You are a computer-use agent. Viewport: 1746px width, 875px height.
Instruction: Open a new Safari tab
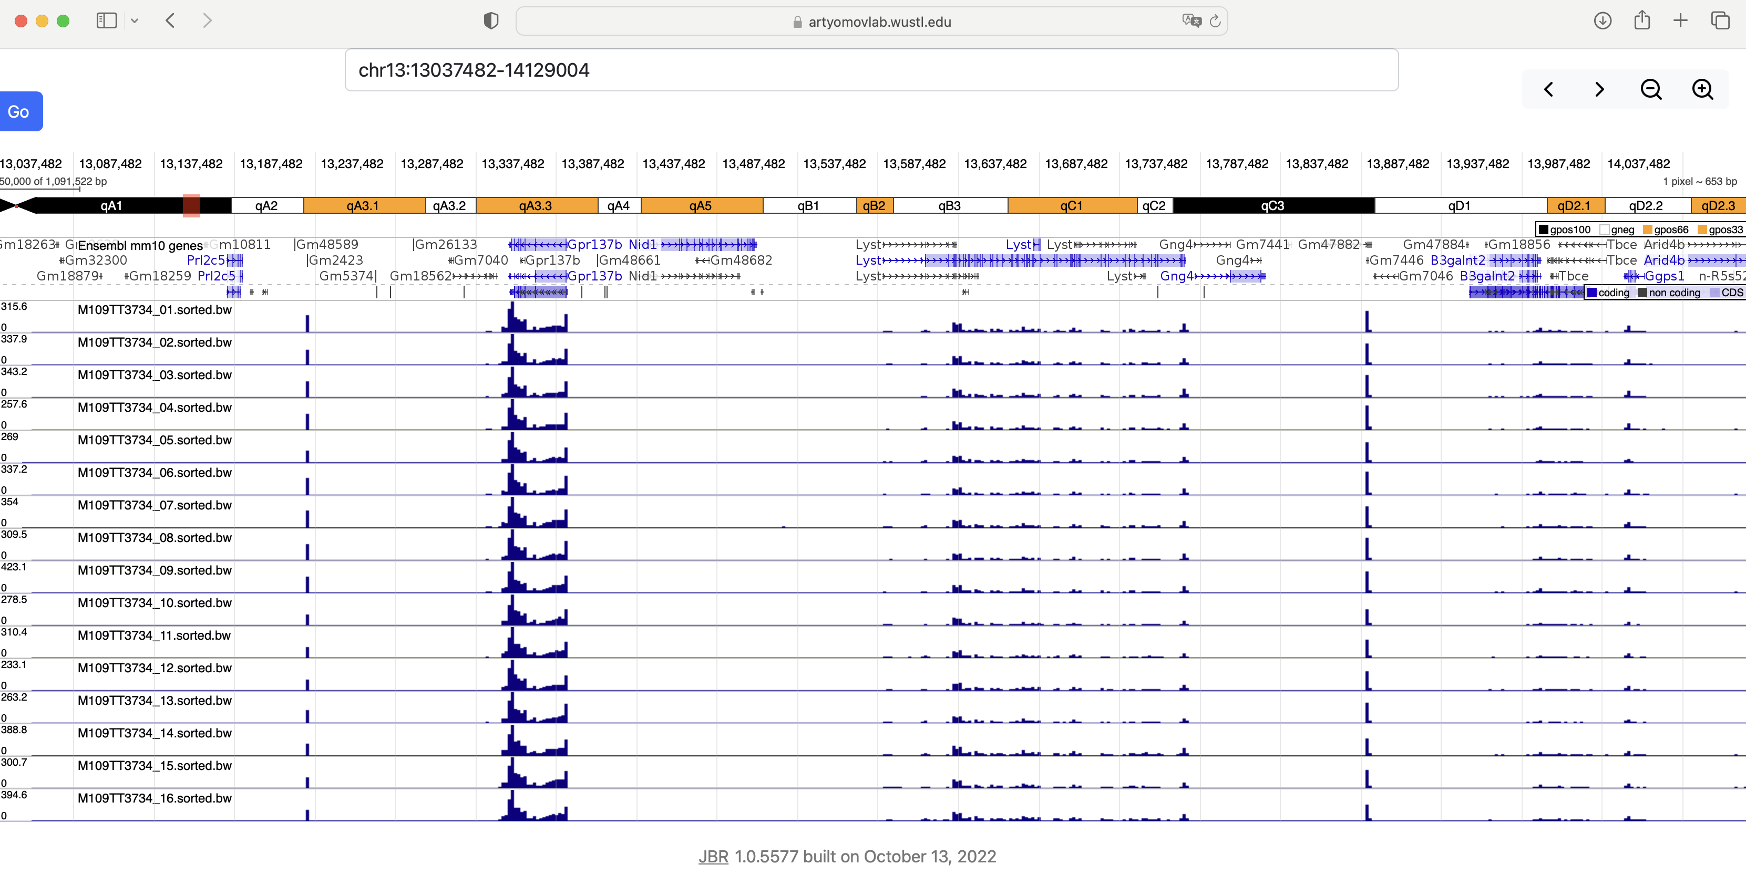[1681, 20]
